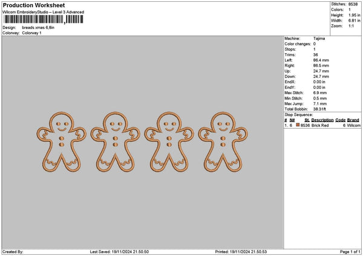The height and width of the screenshot is (256, 363).
Task: Select the 'Brick Red' description text
Action: (320, 125)
